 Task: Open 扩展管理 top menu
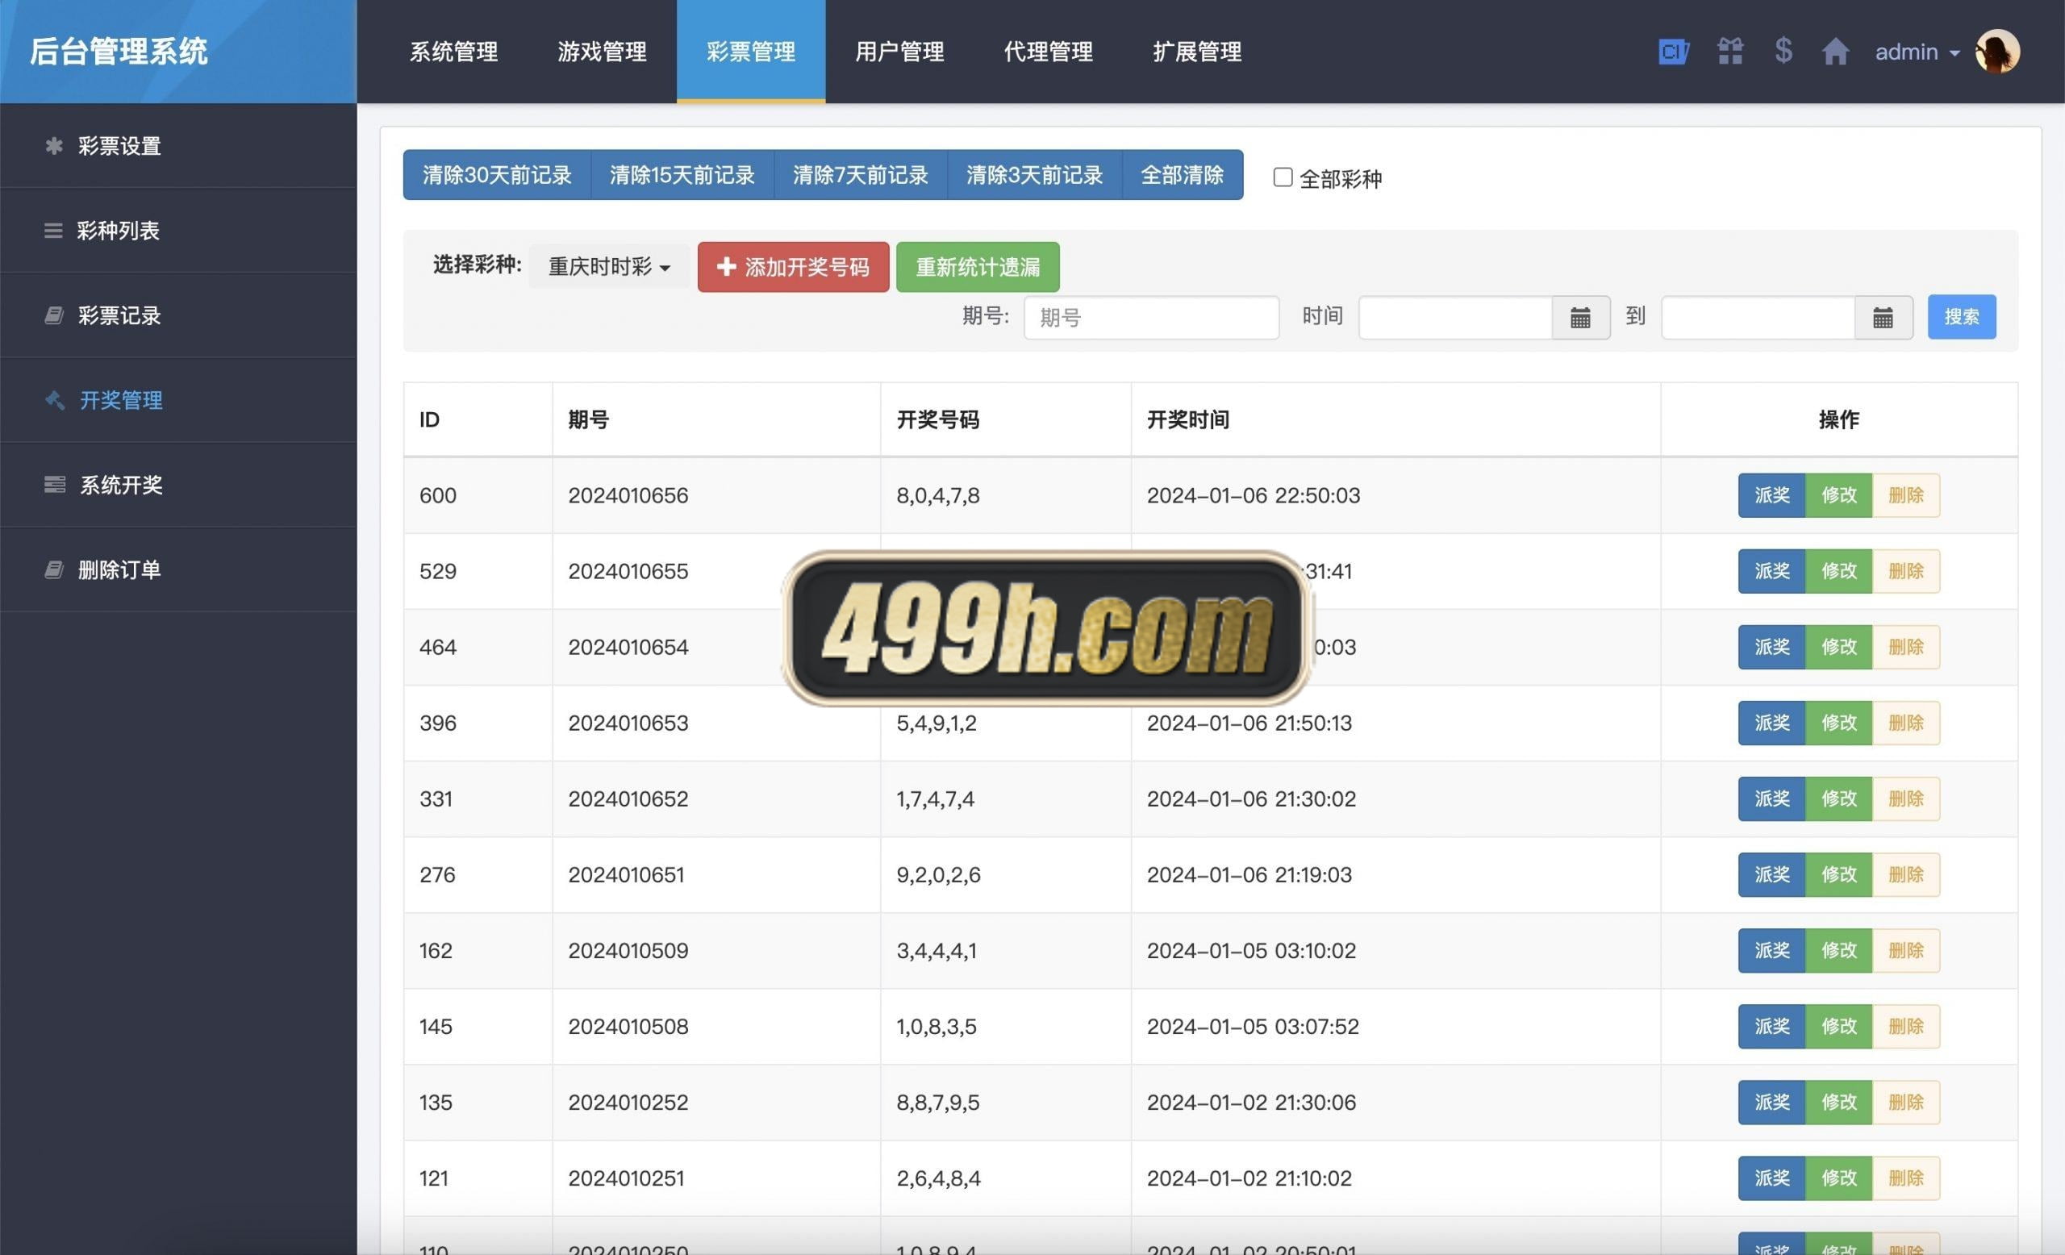(x=1197, y=52)
